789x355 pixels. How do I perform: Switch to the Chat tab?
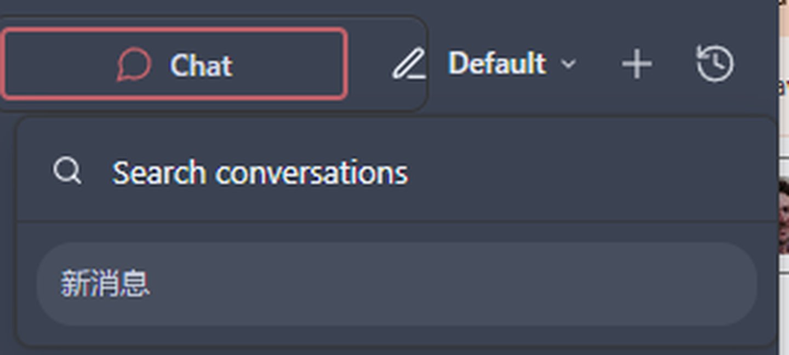point(174,64)
